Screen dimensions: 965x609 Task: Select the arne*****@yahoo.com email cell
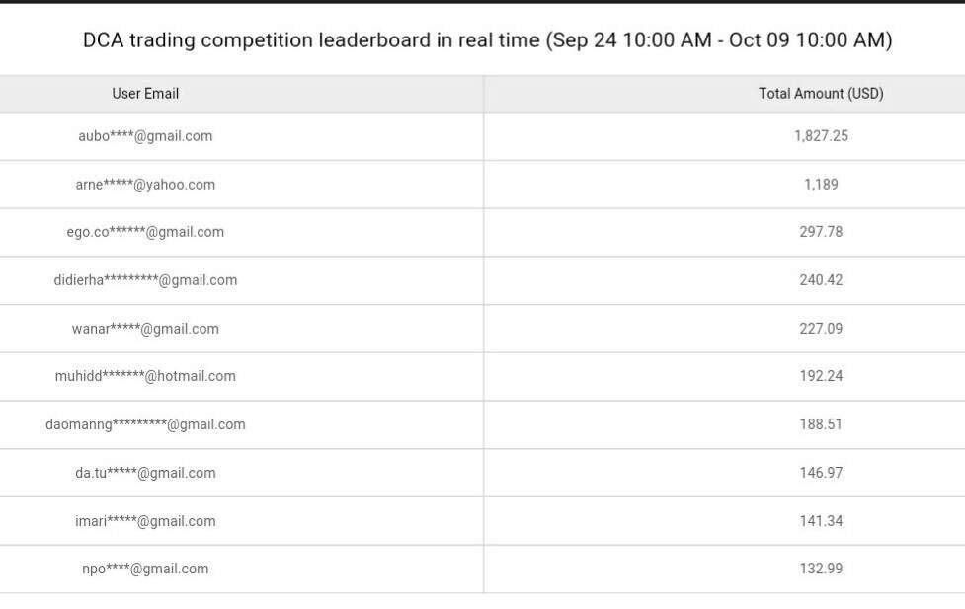pos(145,185)
